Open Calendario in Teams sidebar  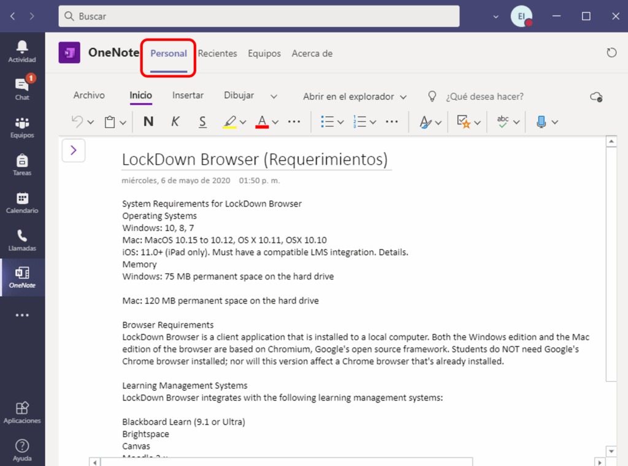pos(22,203)
